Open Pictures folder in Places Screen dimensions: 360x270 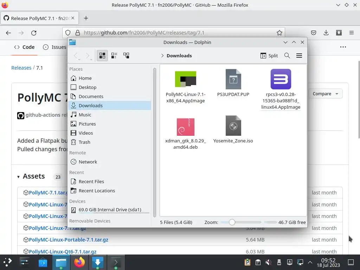(x=110, y=124)
